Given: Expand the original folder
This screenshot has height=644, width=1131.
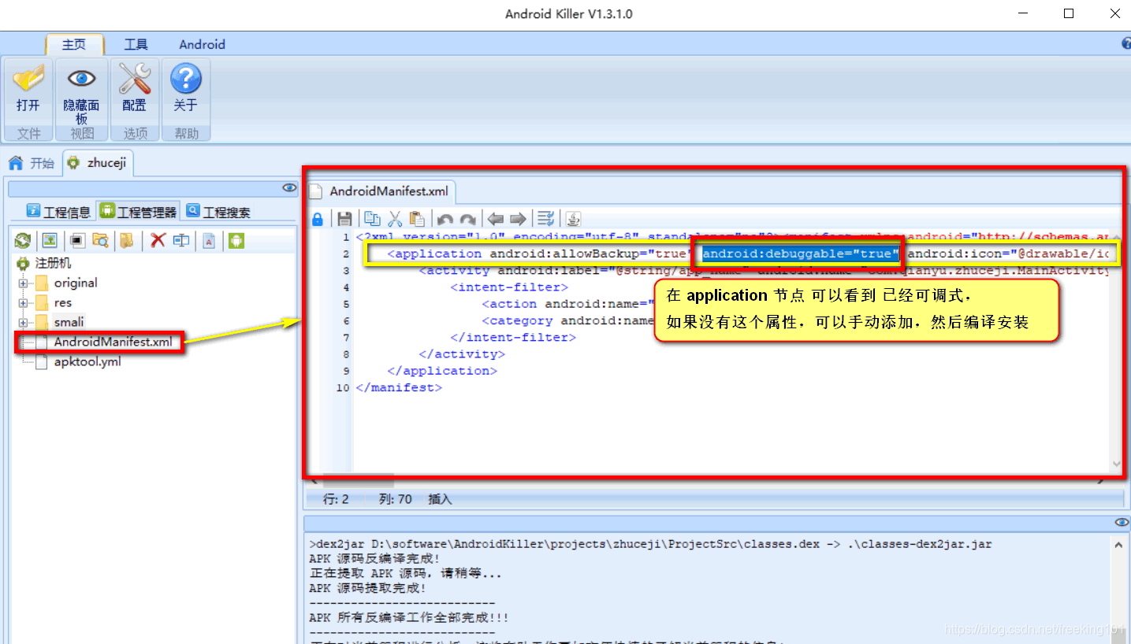Looking at the screenshot, I should click(24, 283).
